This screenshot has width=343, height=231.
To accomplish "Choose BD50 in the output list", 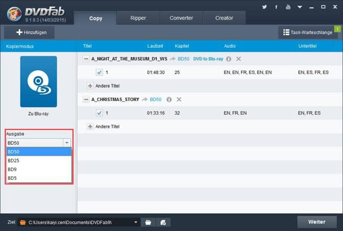I will coord(39,151).
